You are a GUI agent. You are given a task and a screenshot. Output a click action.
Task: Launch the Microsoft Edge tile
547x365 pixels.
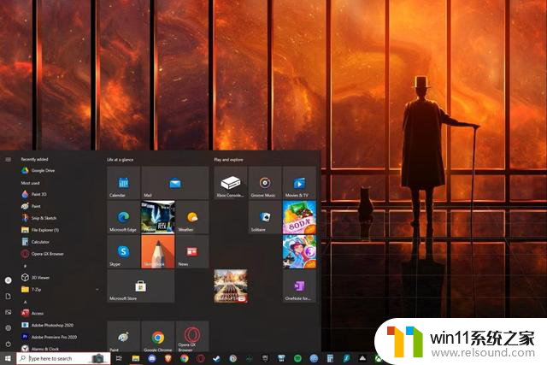tap(123, 217)
